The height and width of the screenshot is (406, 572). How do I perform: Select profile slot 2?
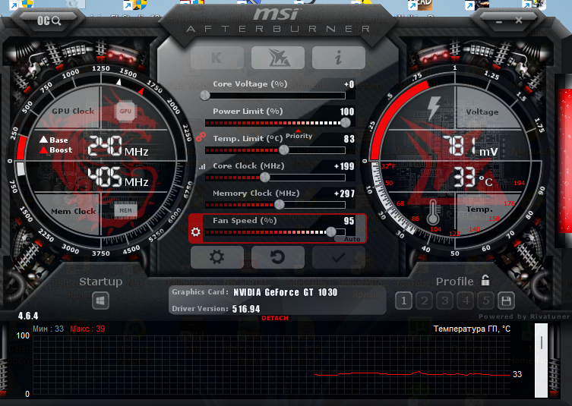(425, 301)
